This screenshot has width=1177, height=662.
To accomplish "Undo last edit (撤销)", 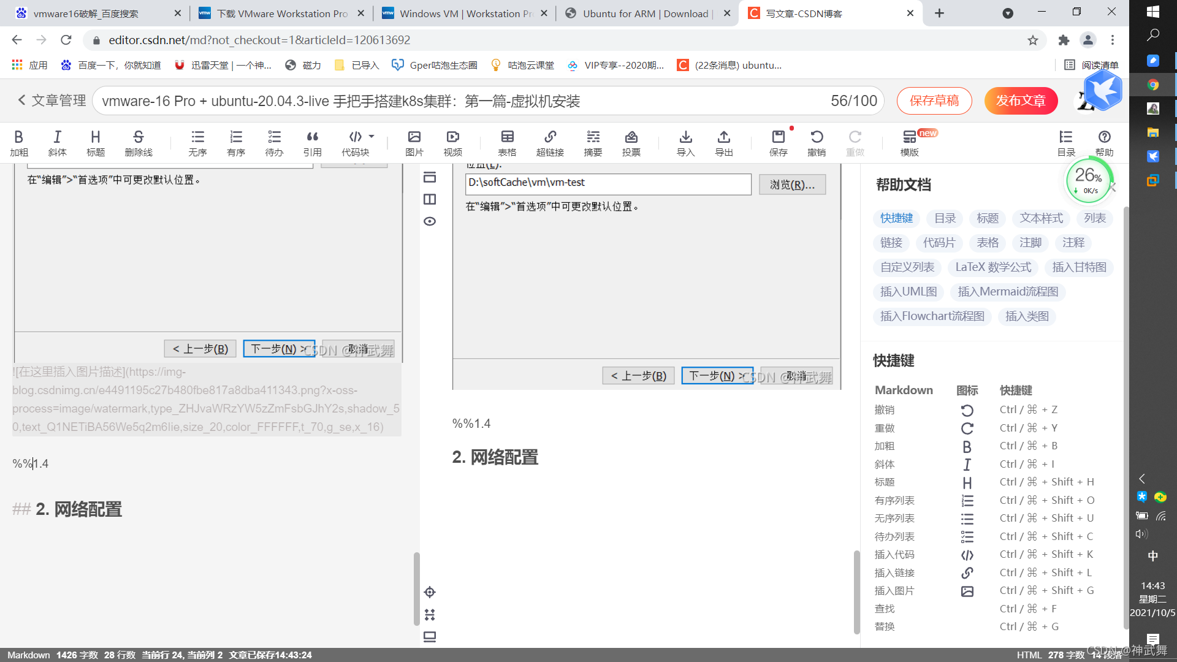I will coord(817,143).
